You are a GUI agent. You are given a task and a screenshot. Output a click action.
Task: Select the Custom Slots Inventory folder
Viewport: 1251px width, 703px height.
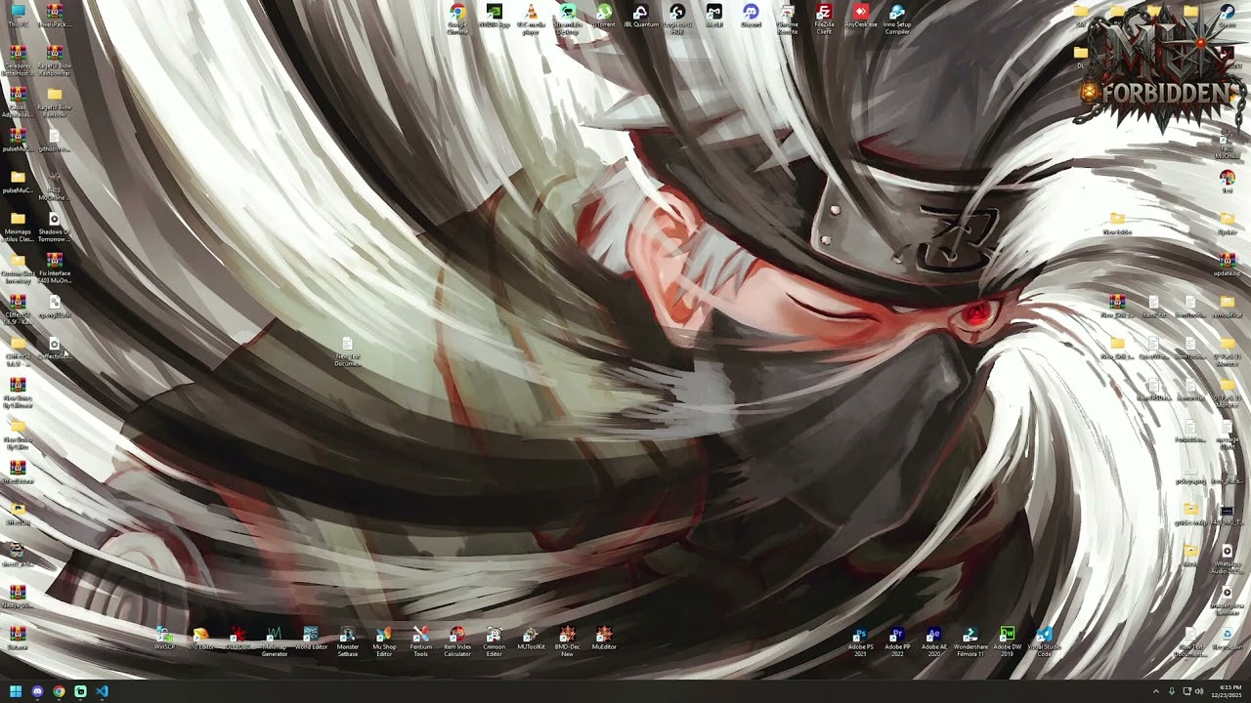coord(18,269)
